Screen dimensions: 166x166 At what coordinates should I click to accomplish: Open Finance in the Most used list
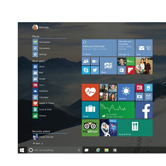click(x=39, y=116)
